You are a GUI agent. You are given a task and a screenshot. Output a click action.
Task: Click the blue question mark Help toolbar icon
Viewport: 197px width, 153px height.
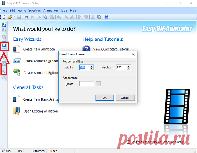[107, 17]
